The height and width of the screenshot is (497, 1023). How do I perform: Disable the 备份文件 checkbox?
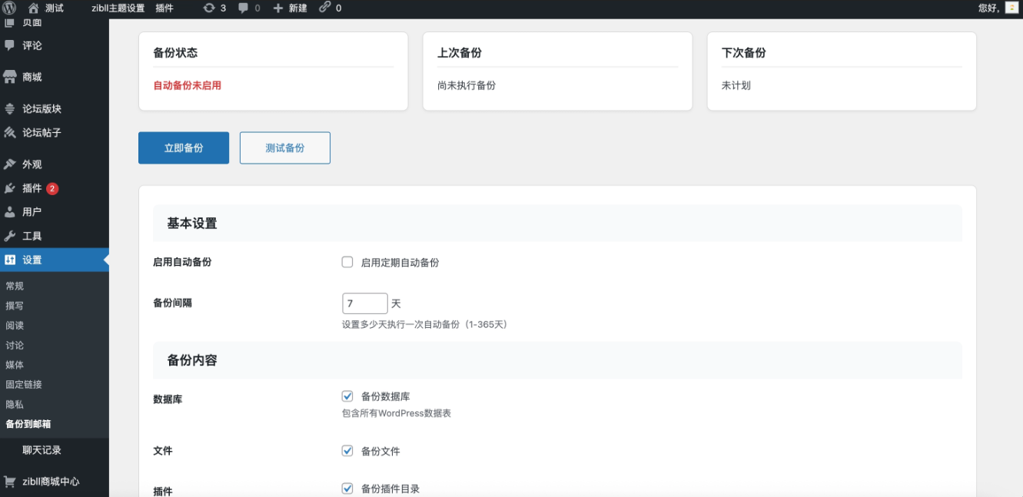(x=347, y=451)
